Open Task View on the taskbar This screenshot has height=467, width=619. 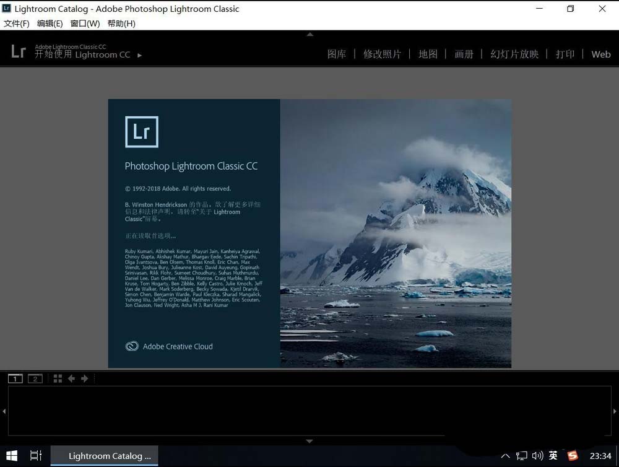click(x=35, y=456)
